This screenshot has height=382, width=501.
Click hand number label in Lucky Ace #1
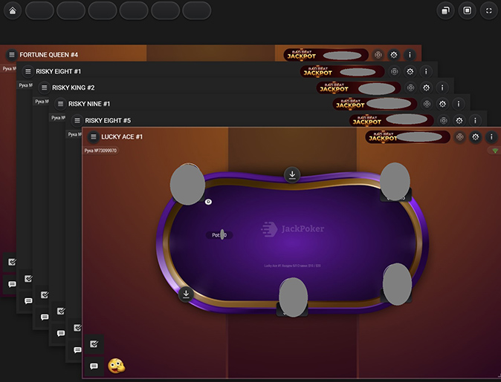(100, 151)
